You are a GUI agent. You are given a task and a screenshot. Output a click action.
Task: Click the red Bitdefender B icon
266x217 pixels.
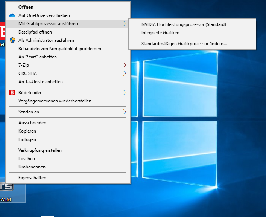(x=12, y=92)
